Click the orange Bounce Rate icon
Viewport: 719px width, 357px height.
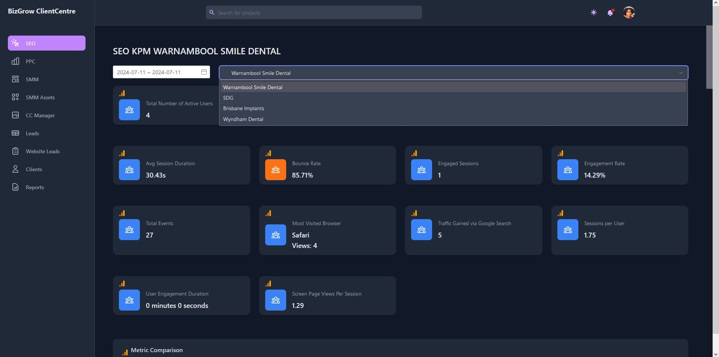click(276, 170)
